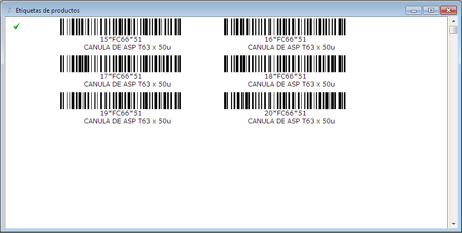Select the barcode above 17*FC66*51
Viewport: 462px width, 233px height.
(x=120, y=64)
